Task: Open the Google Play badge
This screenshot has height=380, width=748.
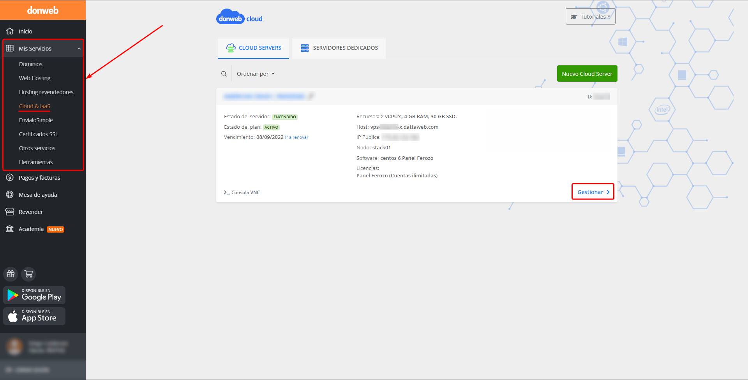Action: coord(34,295)
